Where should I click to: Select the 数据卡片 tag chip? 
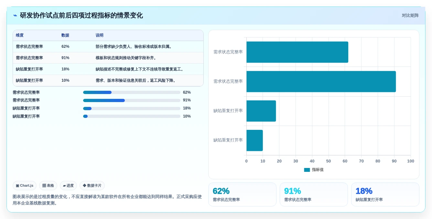tap(92, 185)
